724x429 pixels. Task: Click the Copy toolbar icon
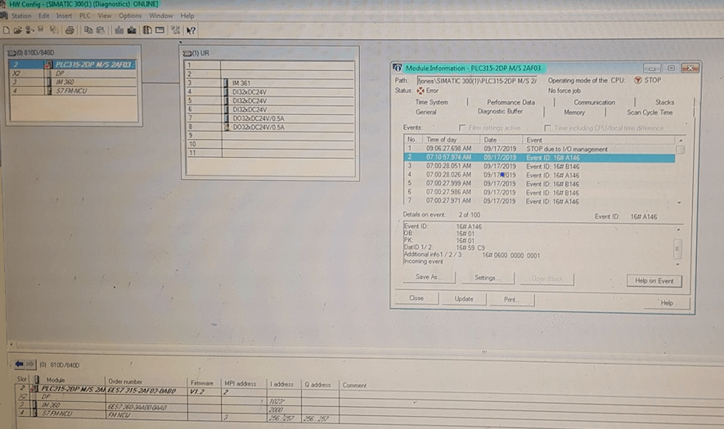[88, 30]
